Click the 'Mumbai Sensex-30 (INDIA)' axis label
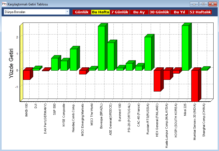219x151 pixels. (x=195, y=122)
